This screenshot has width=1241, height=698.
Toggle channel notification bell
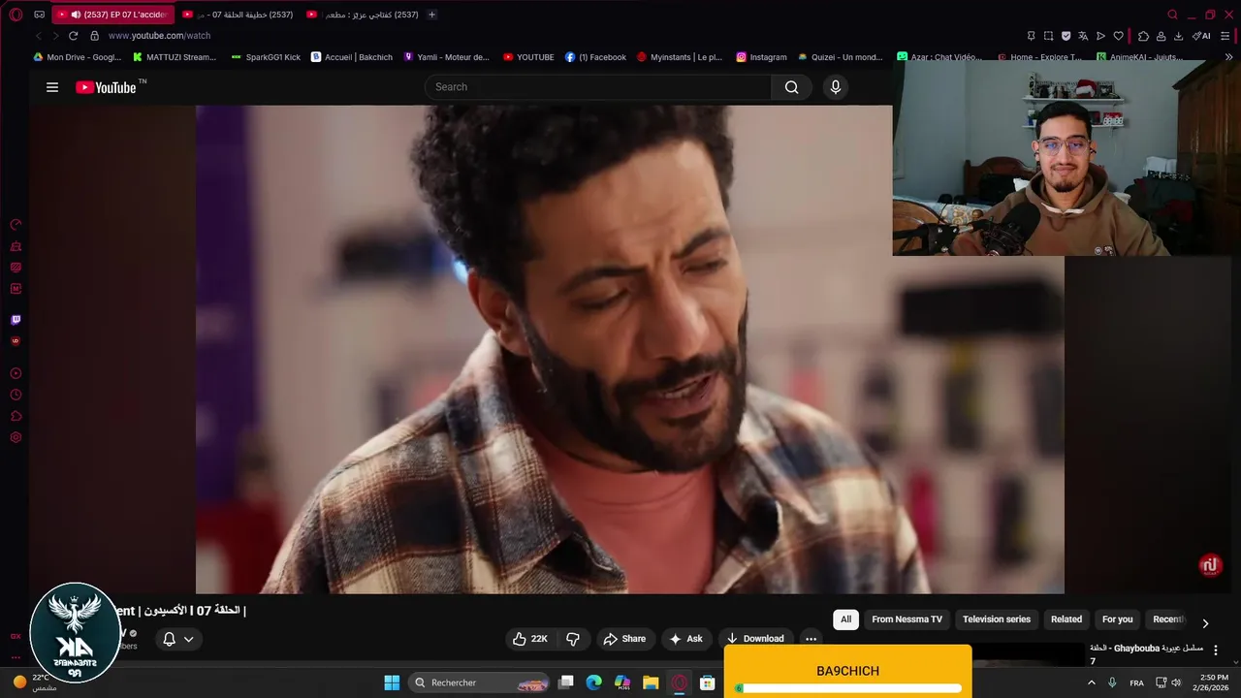[169, 639]
